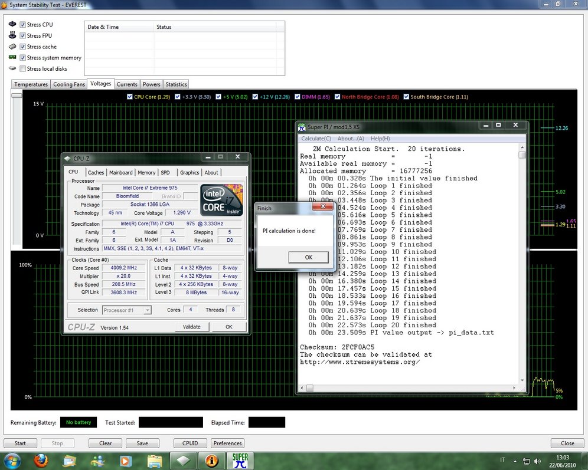Image resolution: width=588 pixels, height=470 pixels.
Task: Click the Super PI window title icon
Action: click(302, 127)
